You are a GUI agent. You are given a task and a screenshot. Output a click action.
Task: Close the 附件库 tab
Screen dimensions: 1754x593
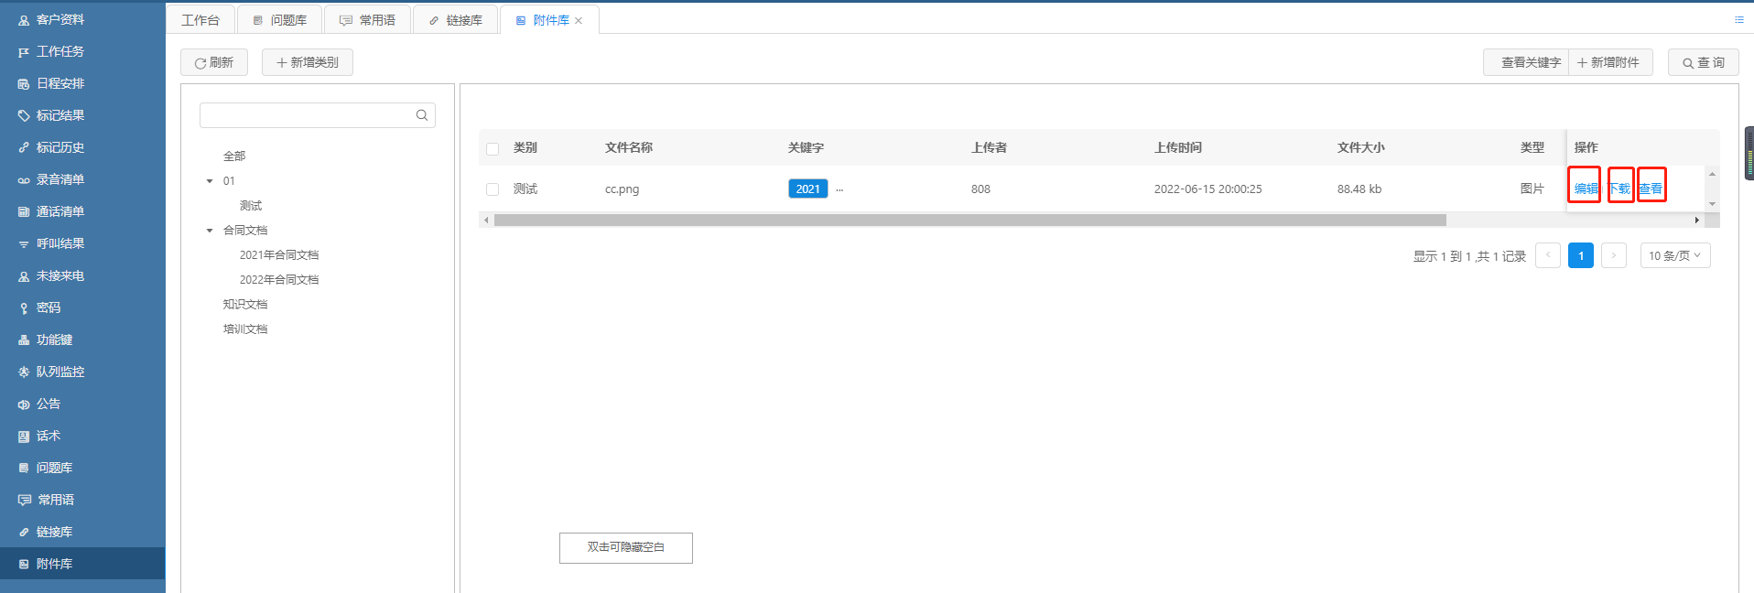click(x=579, y=21)
